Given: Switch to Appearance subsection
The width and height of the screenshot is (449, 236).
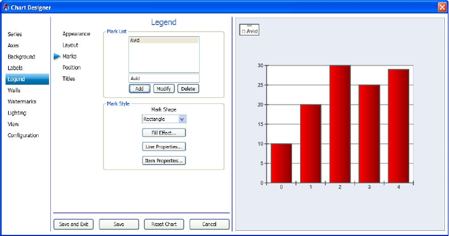Looking at the screenshot, I should [x=76, y=34].
